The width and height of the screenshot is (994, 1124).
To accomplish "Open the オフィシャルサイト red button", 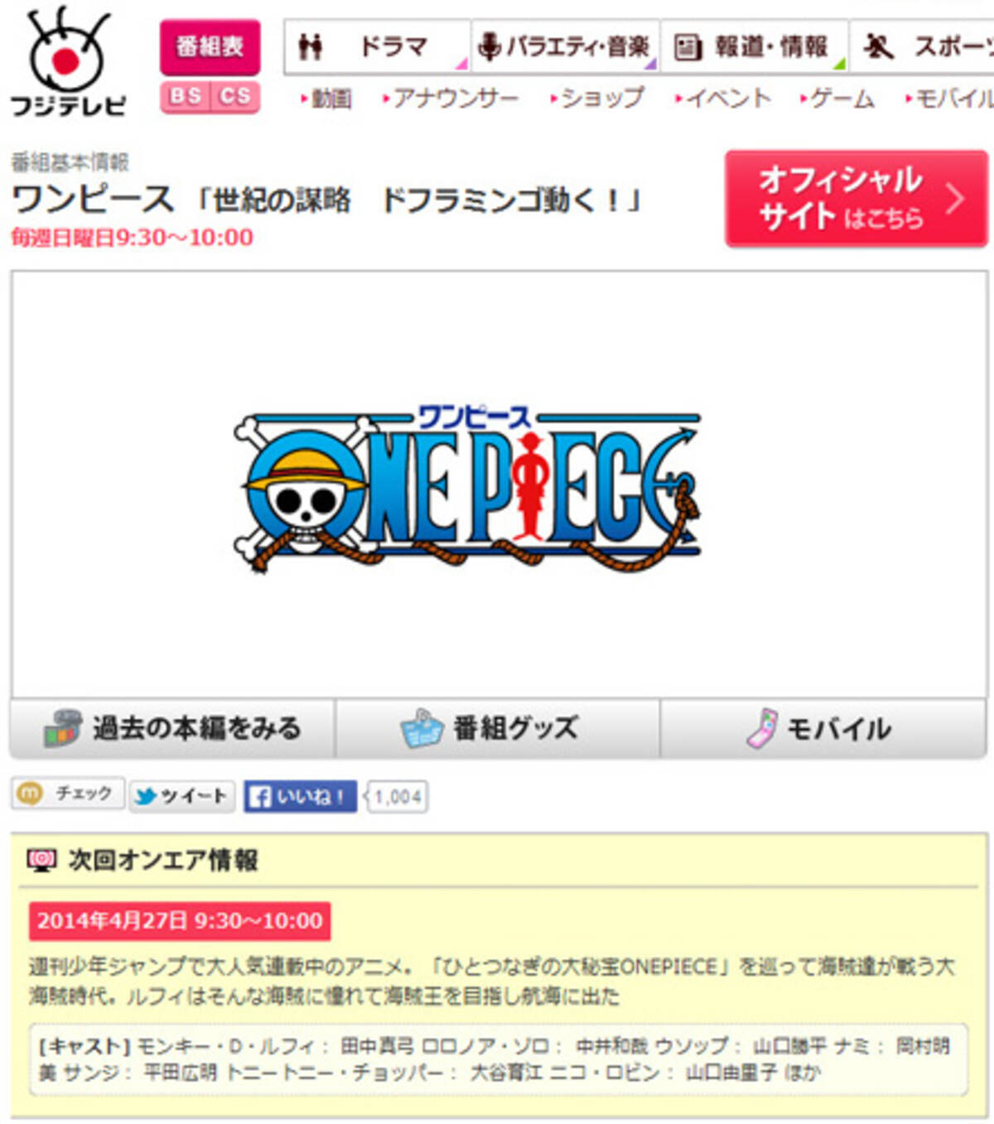I will point(856,199).
